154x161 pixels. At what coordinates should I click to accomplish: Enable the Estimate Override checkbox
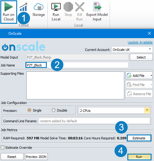2,148
